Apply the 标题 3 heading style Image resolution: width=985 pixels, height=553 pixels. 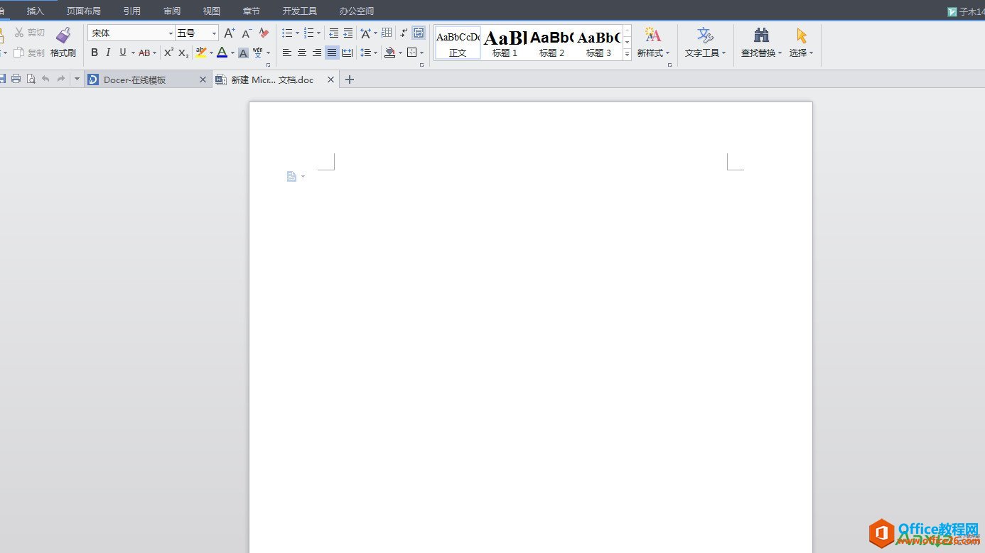click(598, 43)
